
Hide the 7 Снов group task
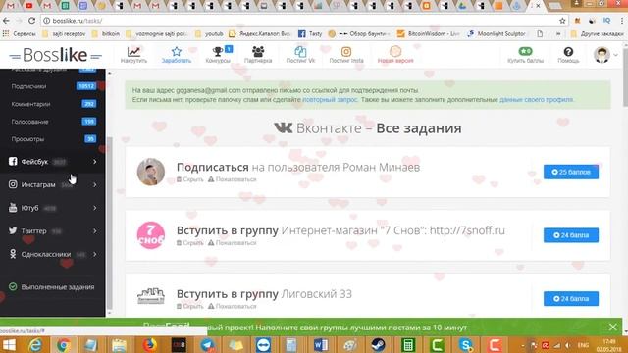click(189, 243)
